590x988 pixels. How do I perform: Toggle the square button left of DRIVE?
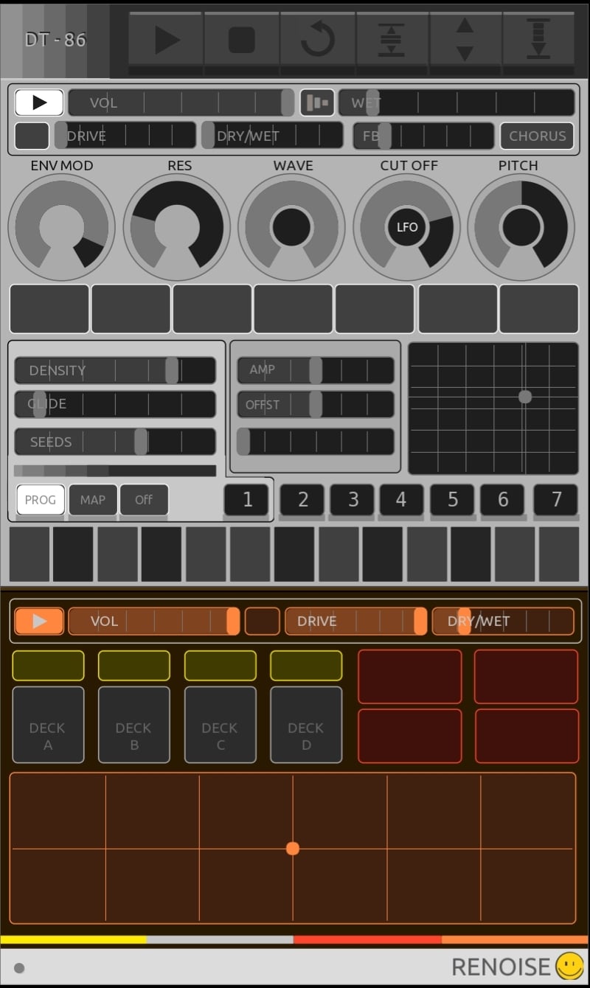coord(32,136)
